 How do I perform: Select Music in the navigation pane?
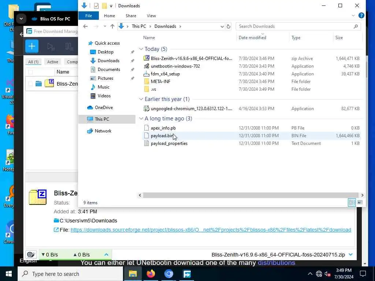tap(104, 87)
